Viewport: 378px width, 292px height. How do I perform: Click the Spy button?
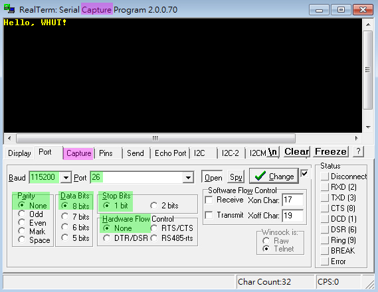236,177
